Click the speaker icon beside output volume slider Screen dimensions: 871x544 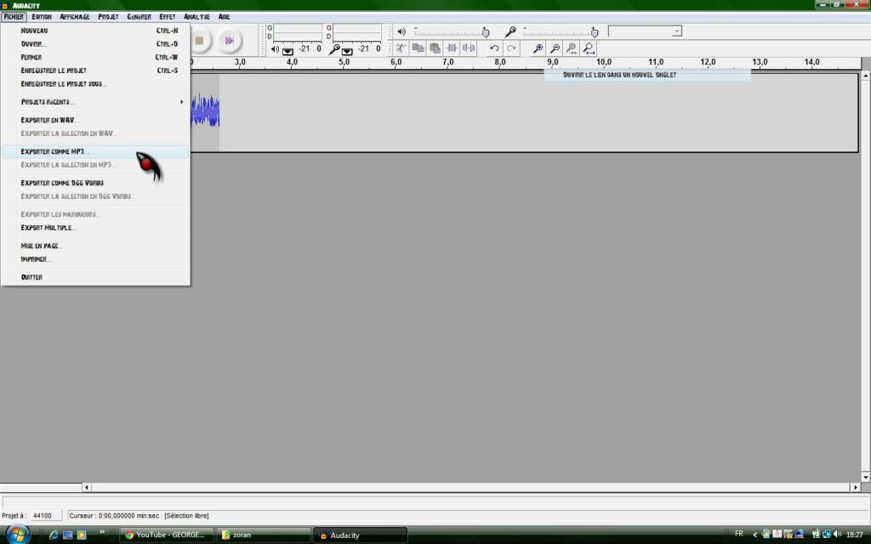click(401, 31)
